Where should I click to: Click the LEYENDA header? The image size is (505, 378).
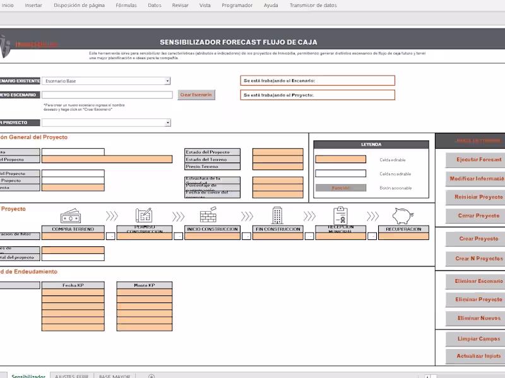371,145
